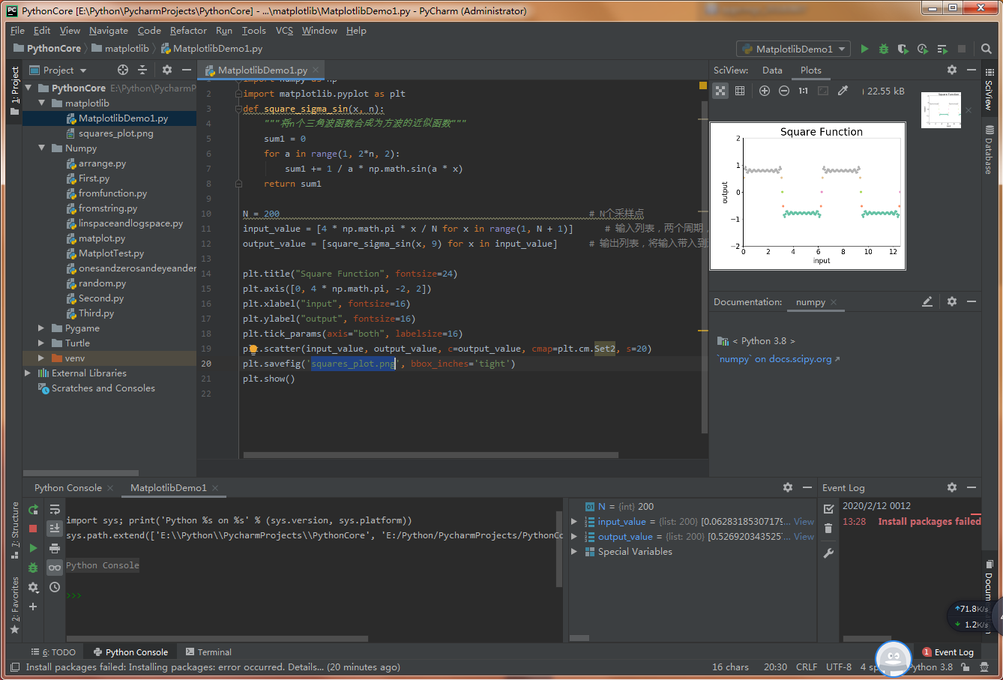Click Python 3.8 interpreter in status bar
Viewport: 1003px width, 680px height.
pyautogui.click(x=930, y=667)
